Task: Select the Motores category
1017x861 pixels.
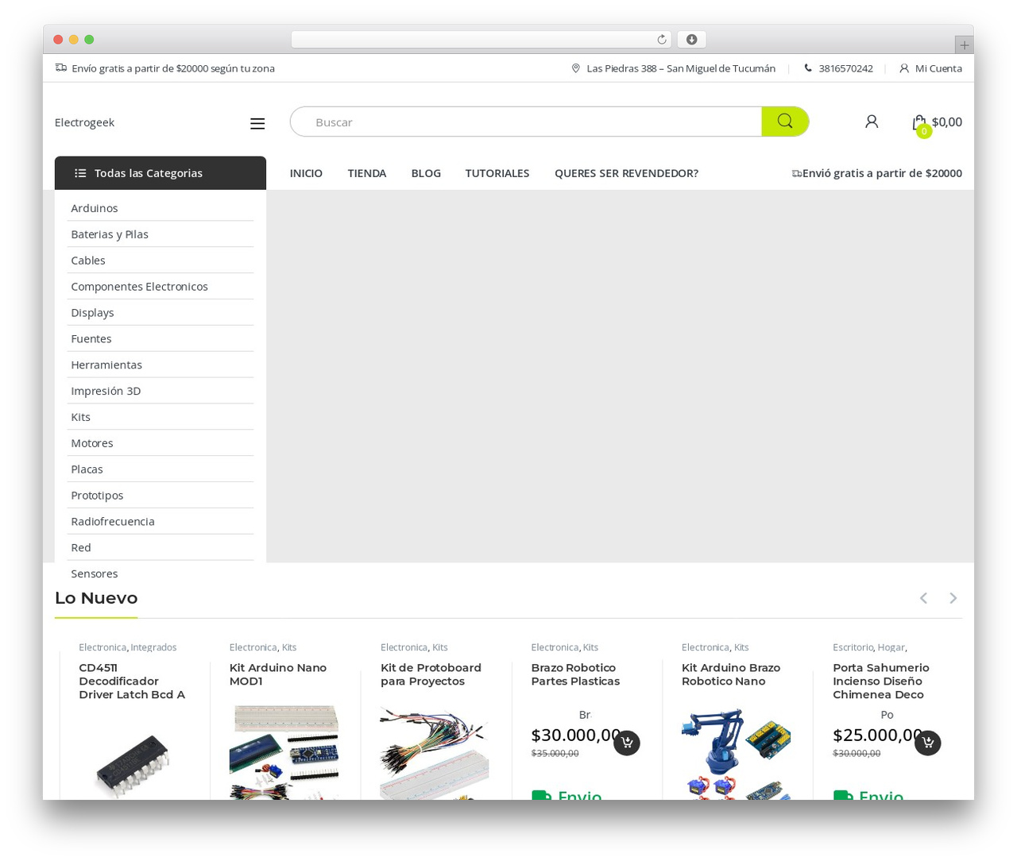Action: [92, 443]
